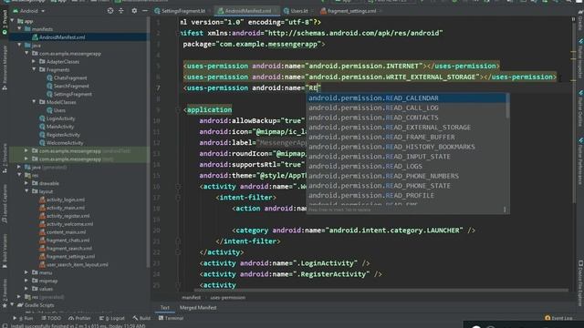Collapse the ModelClasses package
584x328 pixels.
click(34, 101)
